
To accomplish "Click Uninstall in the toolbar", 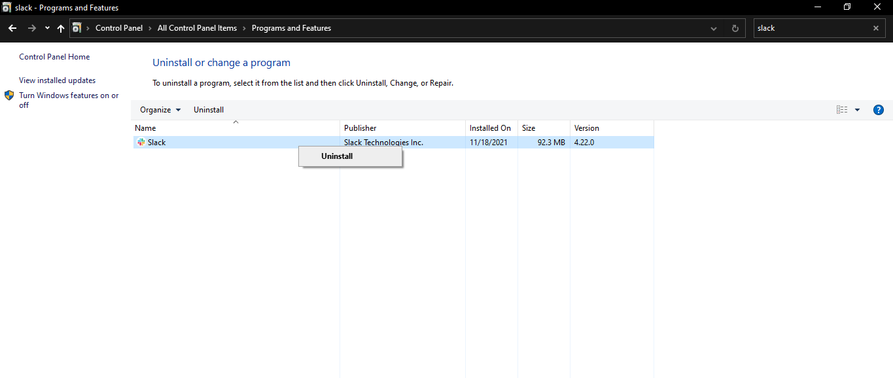I will 209,110.
